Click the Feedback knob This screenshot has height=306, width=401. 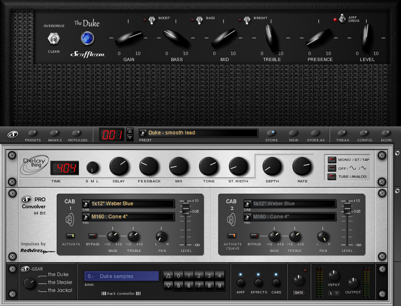pos(148,167)
